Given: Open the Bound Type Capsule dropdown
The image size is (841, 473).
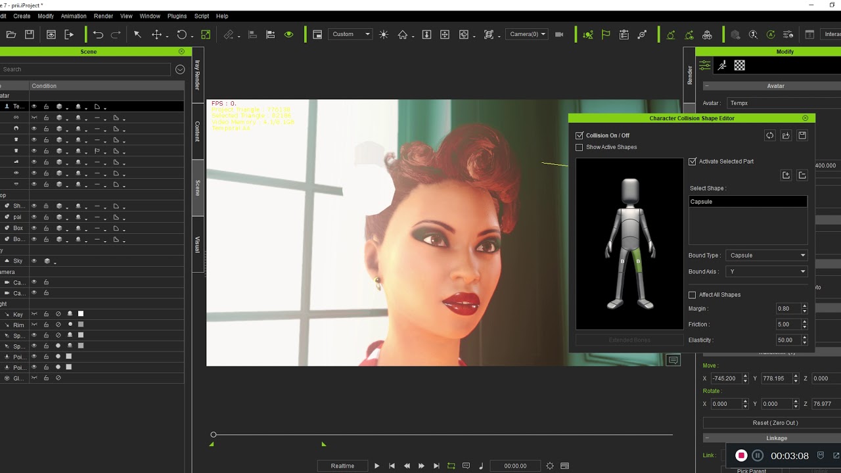Looking at the screenshot, I should pyautogui.click(x=767, y=256).
